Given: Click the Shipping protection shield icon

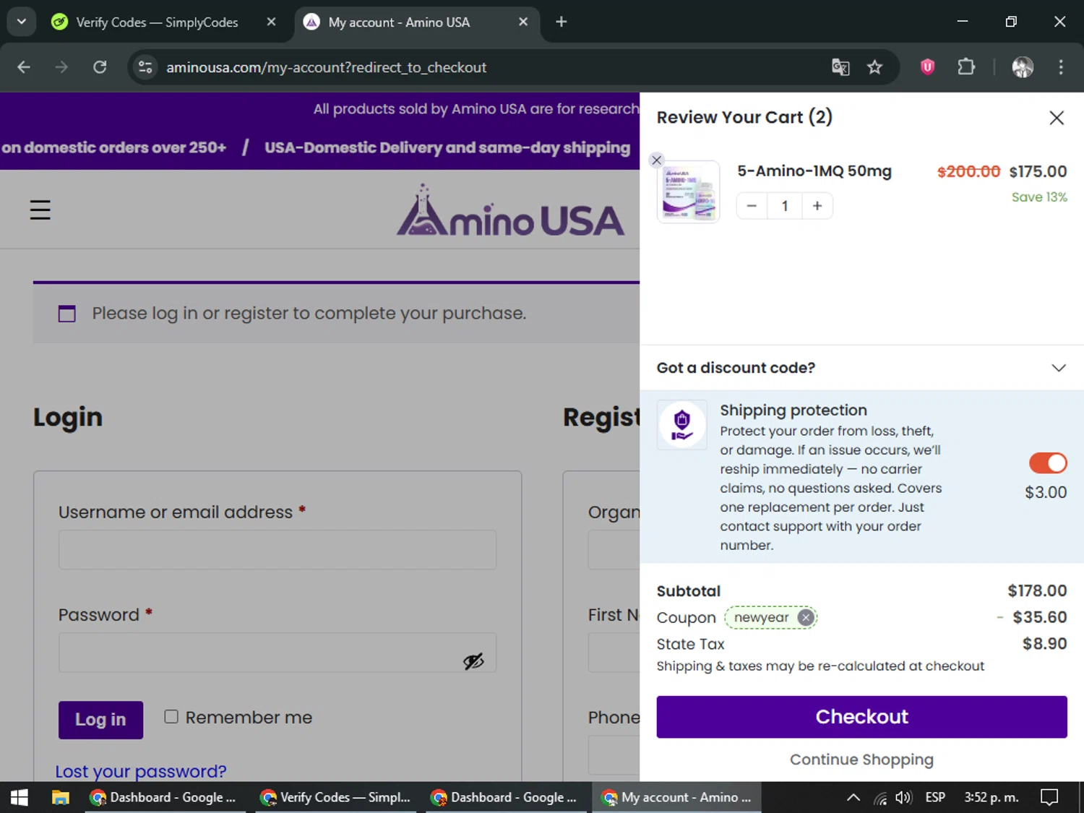Looking at the screenshot, I should pos(681,425).
